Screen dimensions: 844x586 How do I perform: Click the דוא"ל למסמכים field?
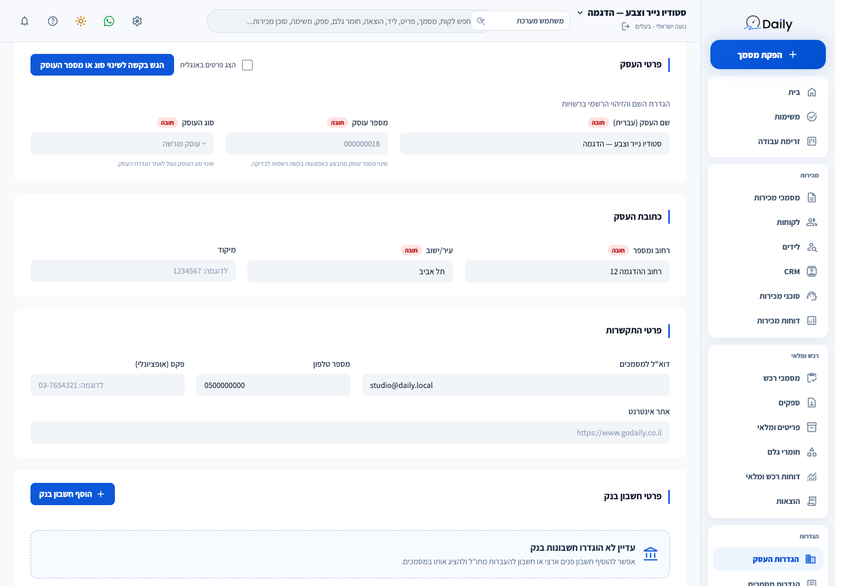(516, 385)
